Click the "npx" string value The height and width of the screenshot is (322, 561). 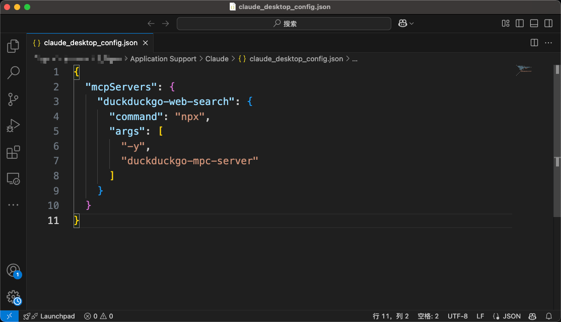[x=190, y=117]
